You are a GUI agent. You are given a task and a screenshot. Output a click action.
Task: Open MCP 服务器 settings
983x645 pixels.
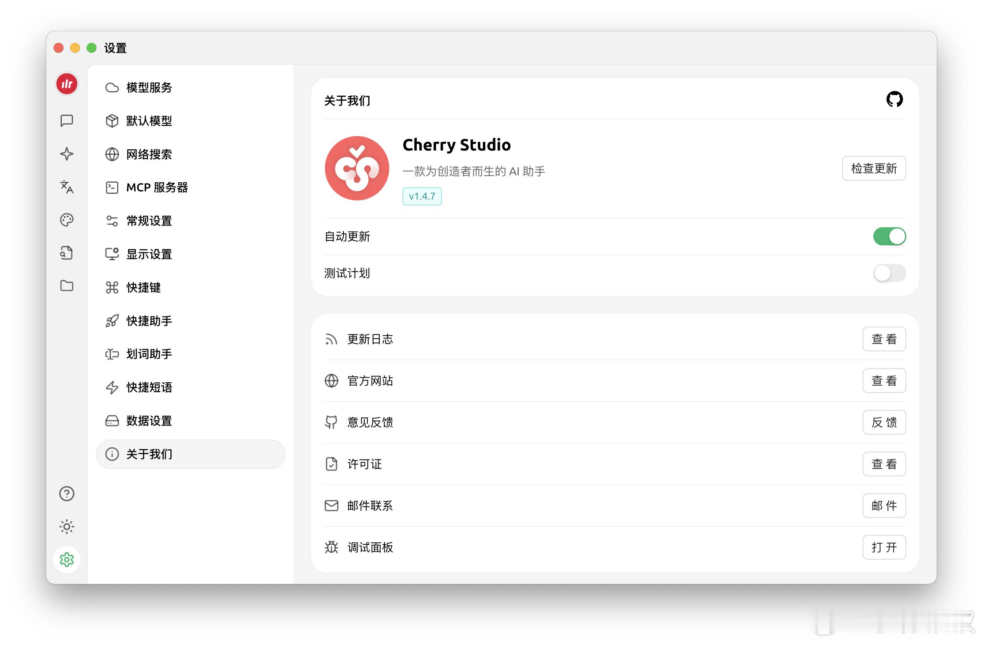click(191, 188)
